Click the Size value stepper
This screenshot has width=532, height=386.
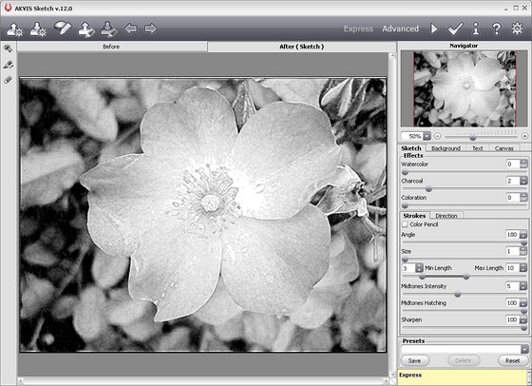pyautogui.click(x=523, y=251)
